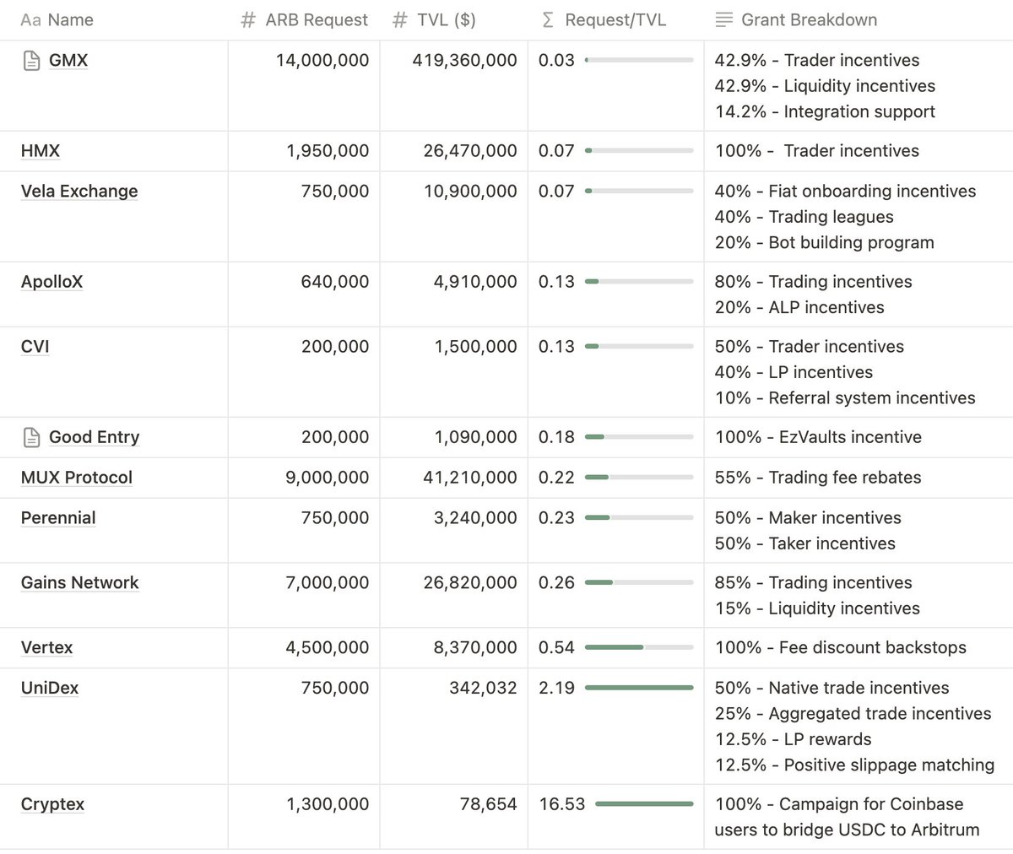Click the MUX Protocol Request/TVL progress bar

click(x=639, y=478)
